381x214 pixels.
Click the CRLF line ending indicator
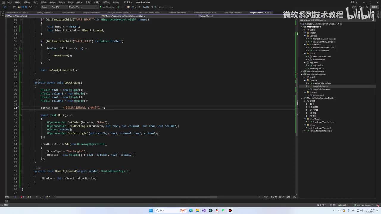294,197
